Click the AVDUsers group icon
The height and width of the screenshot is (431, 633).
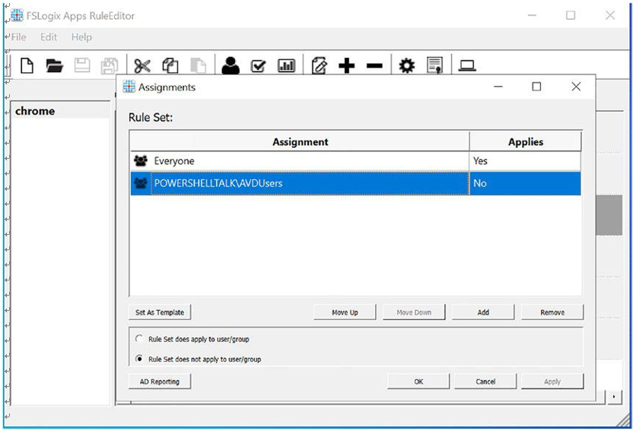tap(141, 183)
